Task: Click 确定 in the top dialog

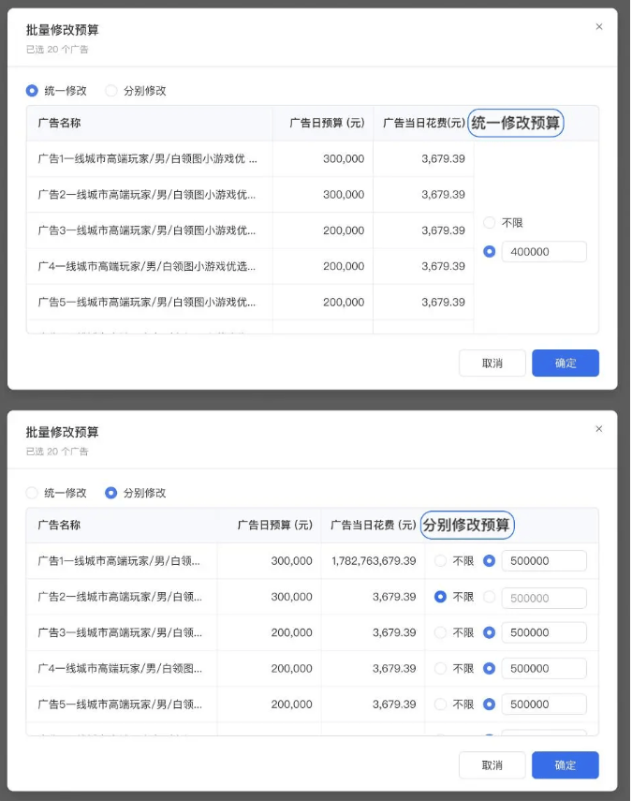Action: pyautogui.click(x=566, y=363)
